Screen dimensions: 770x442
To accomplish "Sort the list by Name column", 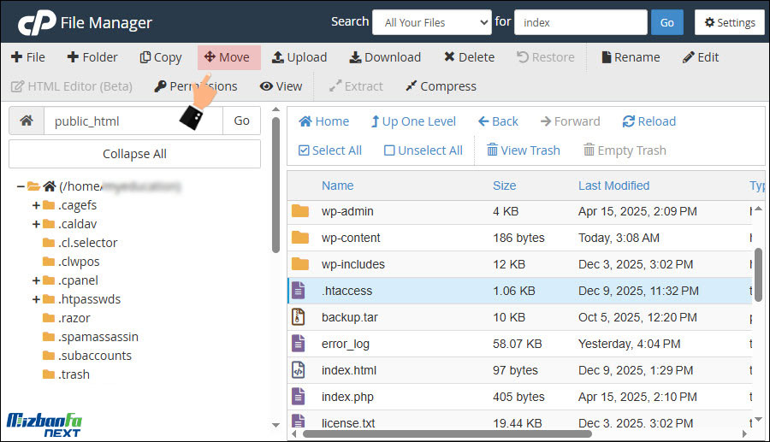I will pyautogui.click(x=337, y=186).
